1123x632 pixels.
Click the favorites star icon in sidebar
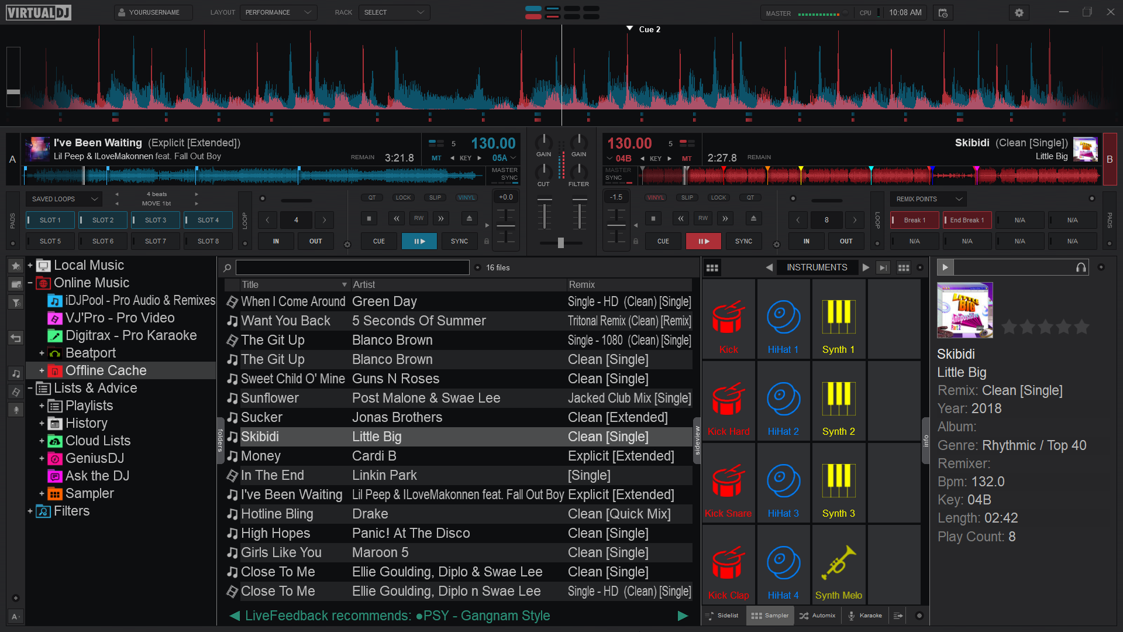pos(16,266)
